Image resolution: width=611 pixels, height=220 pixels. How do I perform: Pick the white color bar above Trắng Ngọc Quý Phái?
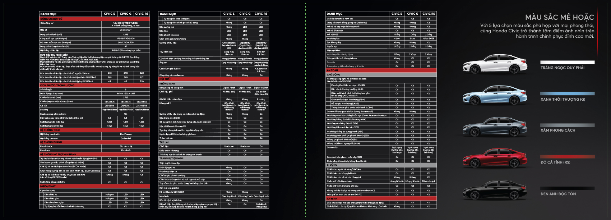pos(567,62)
